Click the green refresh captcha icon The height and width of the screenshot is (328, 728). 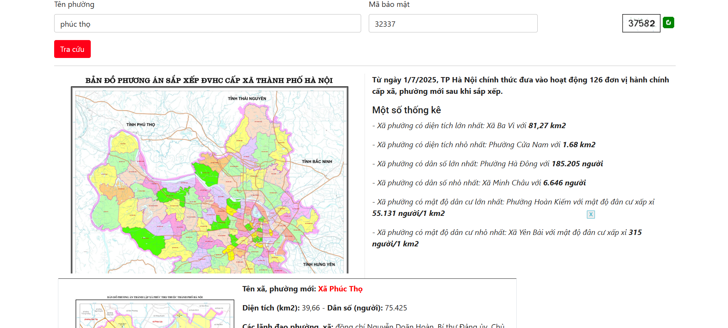[668, 23]
